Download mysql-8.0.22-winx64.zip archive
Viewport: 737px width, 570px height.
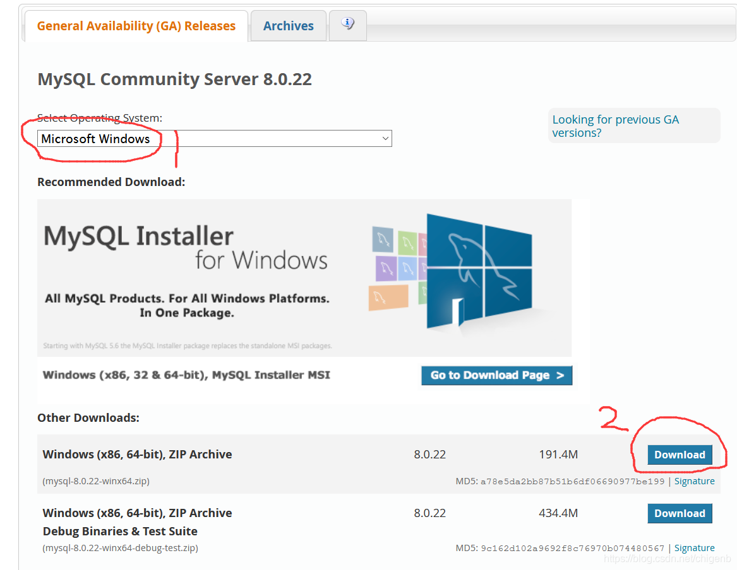pos(680,455)
